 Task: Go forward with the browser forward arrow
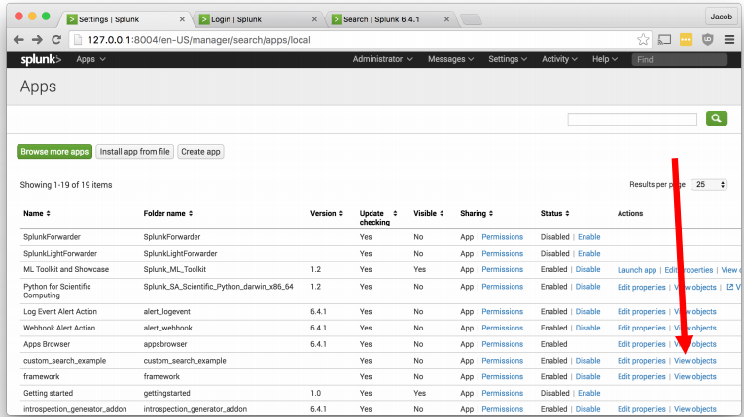pyautogui.click(x=37, y=40)
